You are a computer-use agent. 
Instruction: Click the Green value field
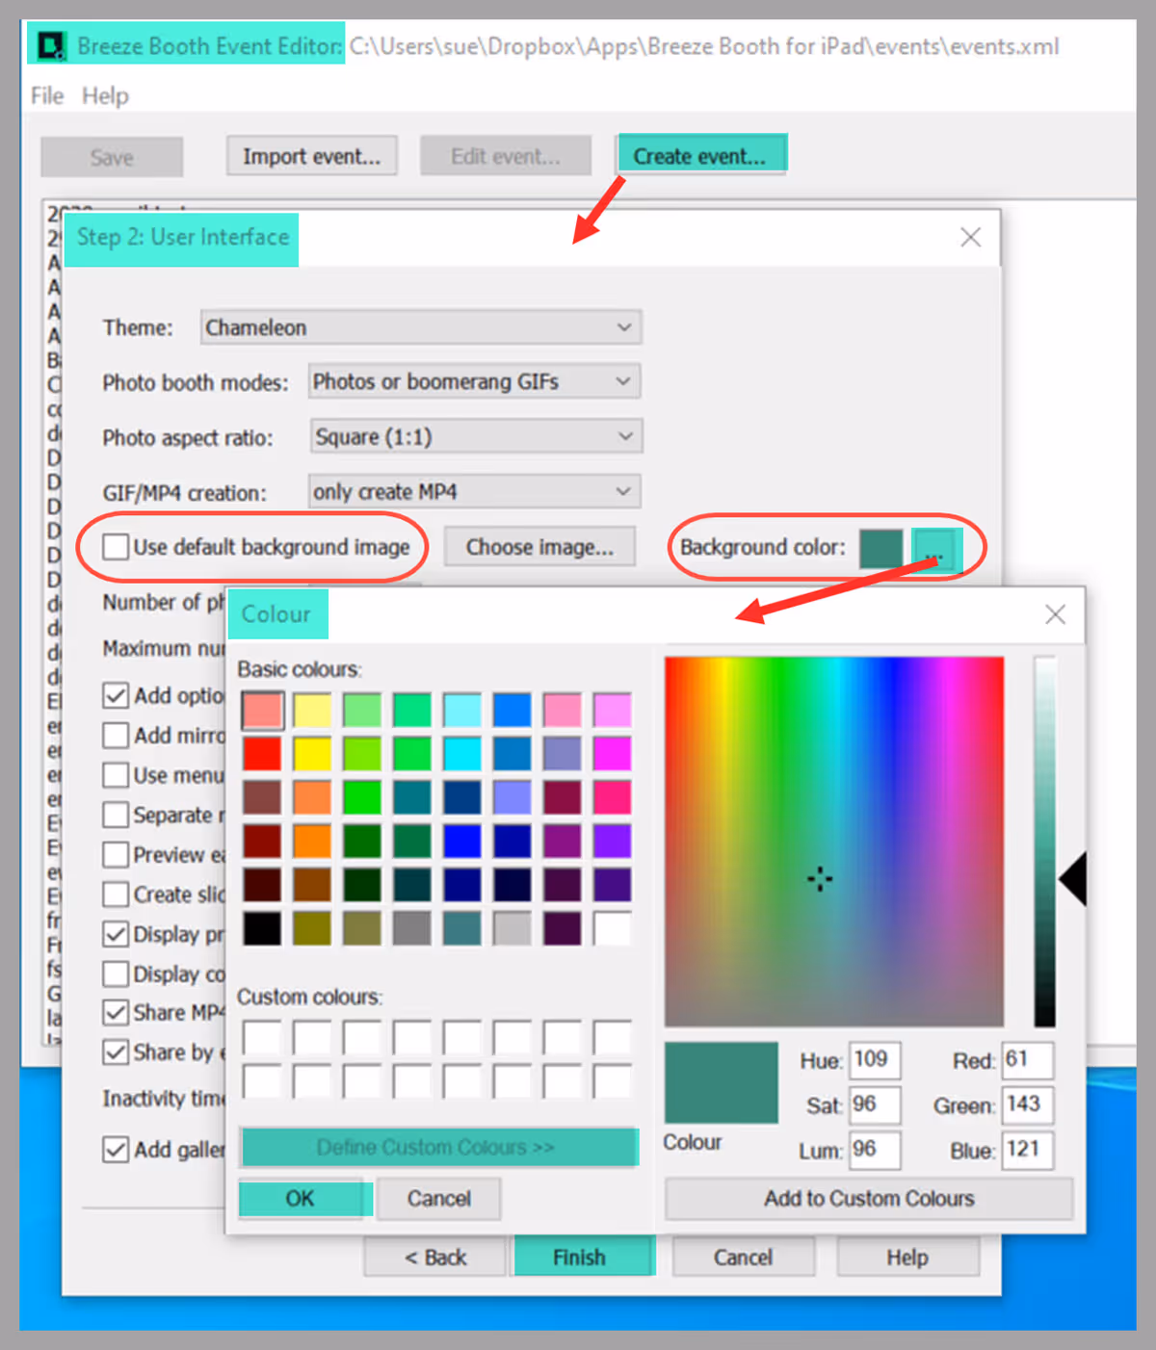point(1028,1104)
